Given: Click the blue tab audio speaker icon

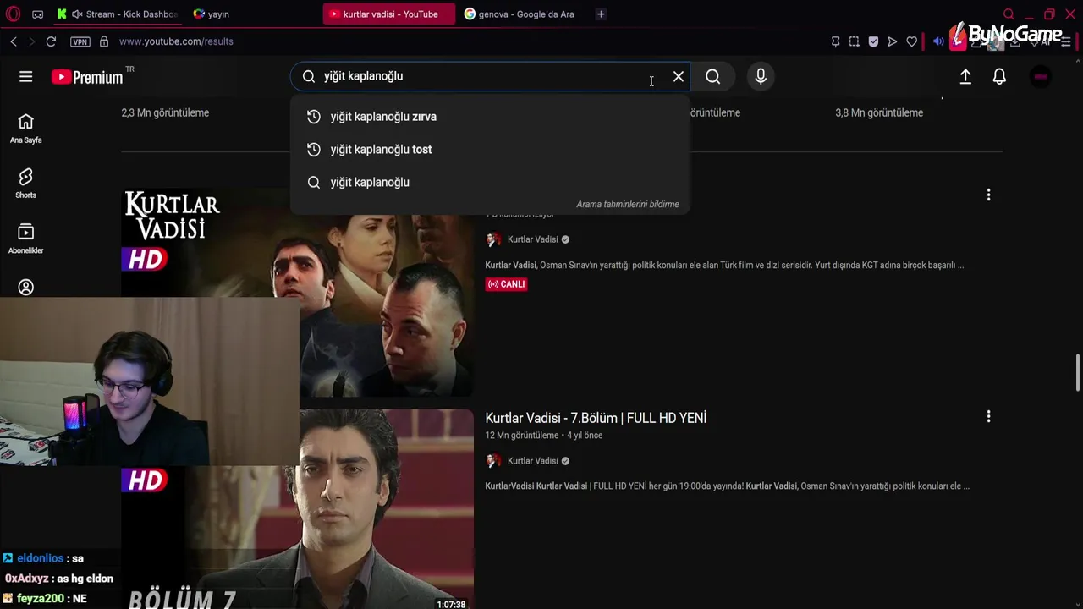Looking at the screenshot, I should [938, 41].
